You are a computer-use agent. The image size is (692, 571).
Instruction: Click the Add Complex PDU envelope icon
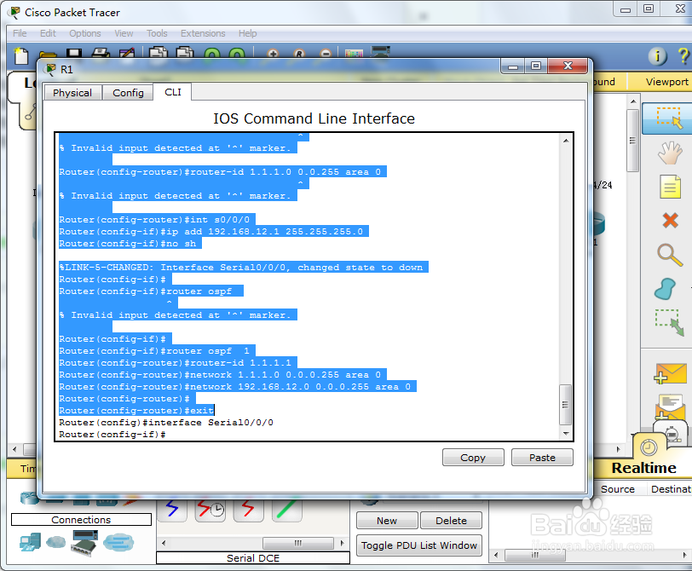670,407
